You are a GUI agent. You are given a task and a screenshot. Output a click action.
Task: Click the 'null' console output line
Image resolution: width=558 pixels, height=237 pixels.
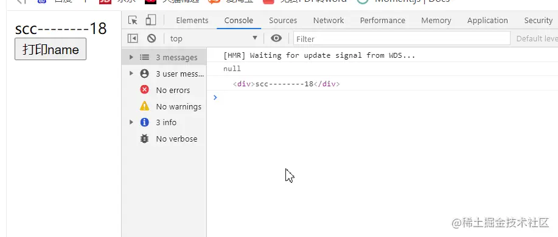pyautogui.click(x=232, y=69)
